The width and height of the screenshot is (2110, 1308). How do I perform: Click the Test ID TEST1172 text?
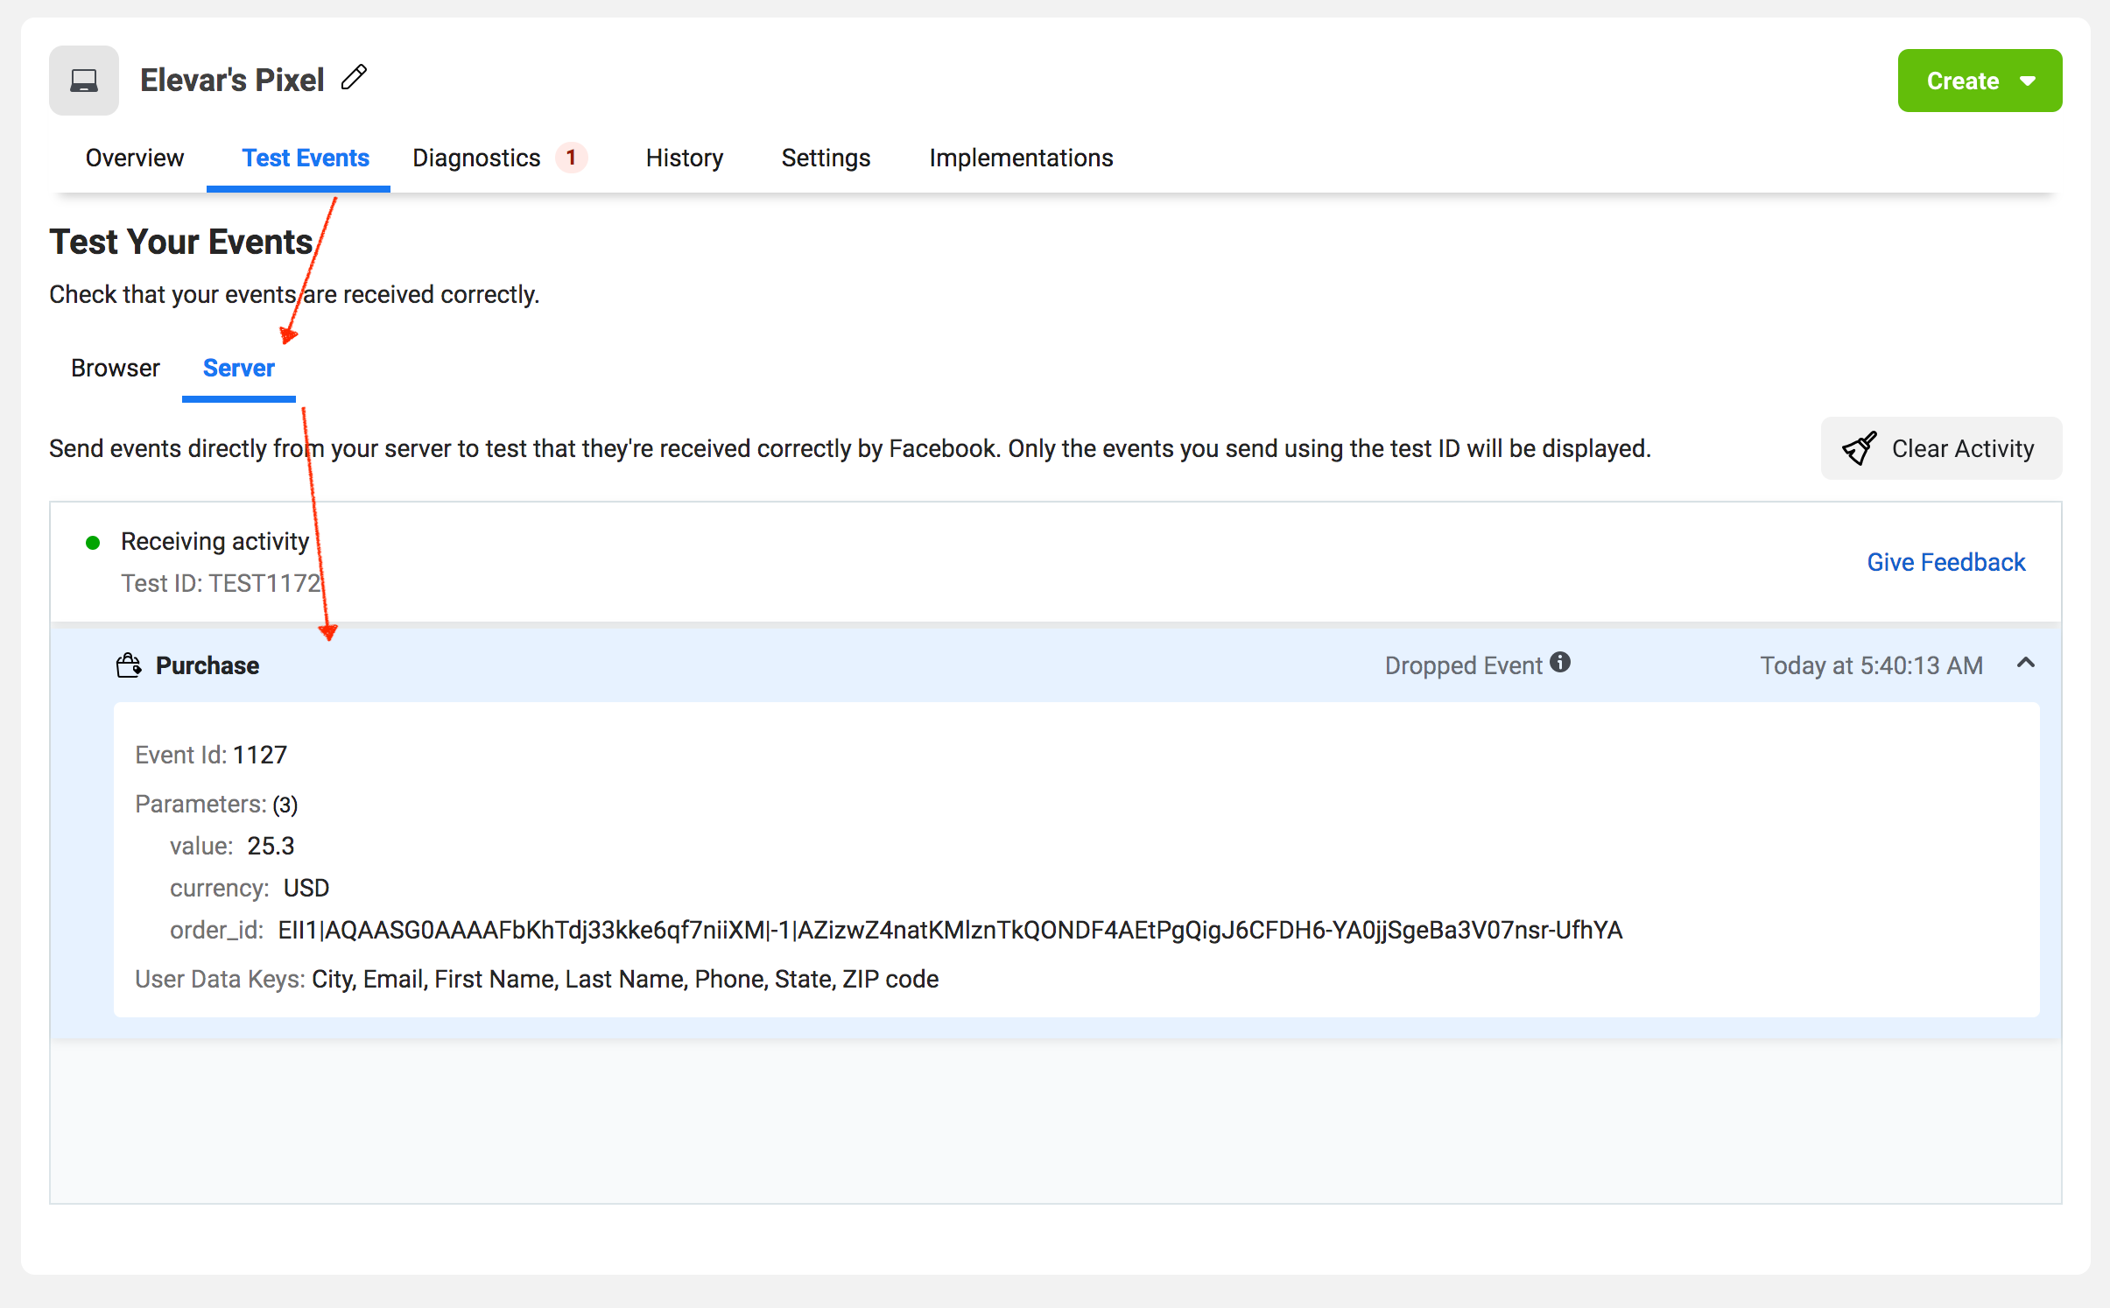(221, 583)
